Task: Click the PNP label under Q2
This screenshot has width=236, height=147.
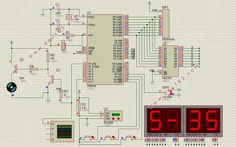Action: click(22, 78)
